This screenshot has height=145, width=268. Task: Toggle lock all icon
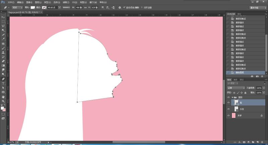click(x=246, y=93)
